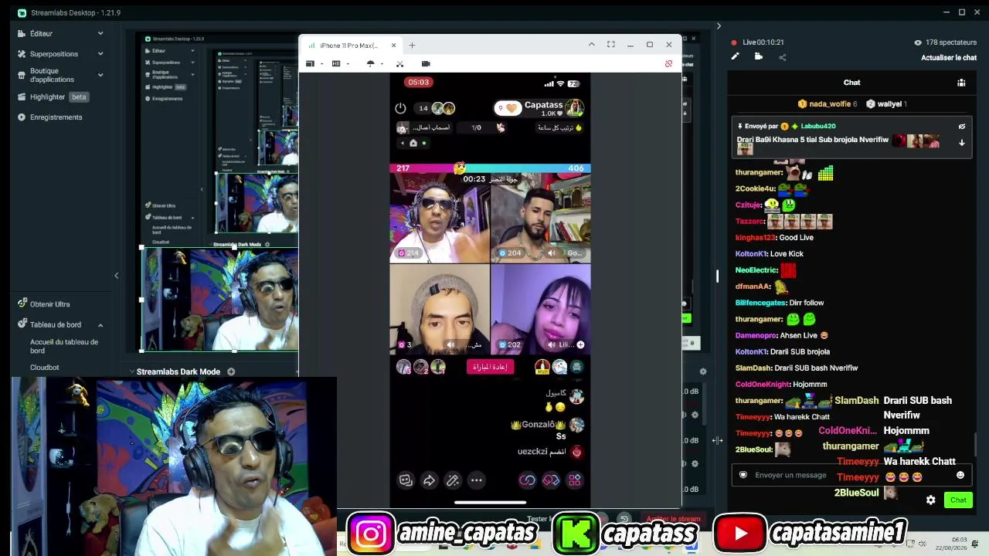Tap the chat bubbles icon in phone
Image resolution: width=989 pixels, height=556 pixels.
[406, 480]
